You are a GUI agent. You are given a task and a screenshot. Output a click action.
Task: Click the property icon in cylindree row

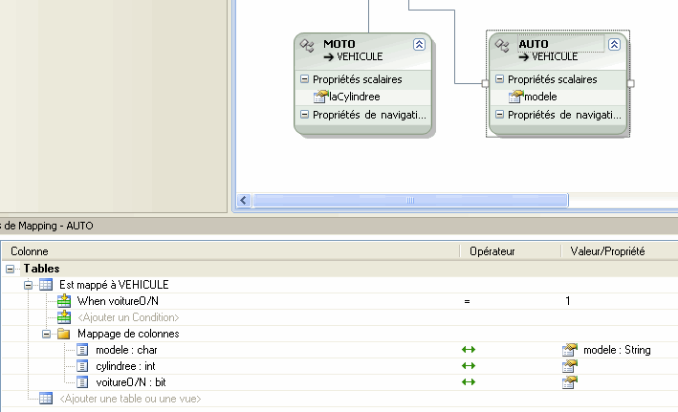(x=570, y=366)
